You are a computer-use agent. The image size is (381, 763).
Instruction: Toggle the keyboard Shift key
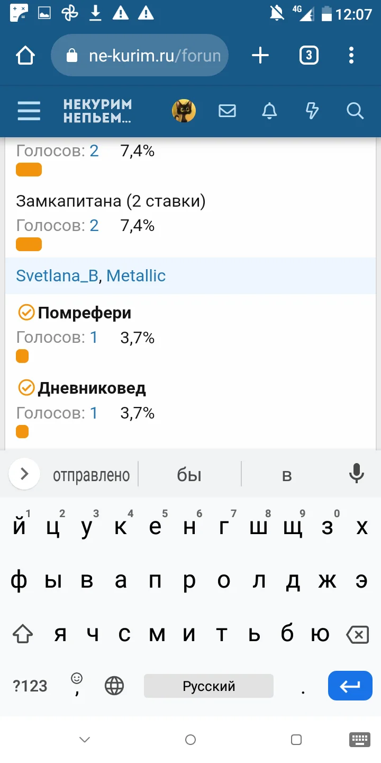click(22, 634)
